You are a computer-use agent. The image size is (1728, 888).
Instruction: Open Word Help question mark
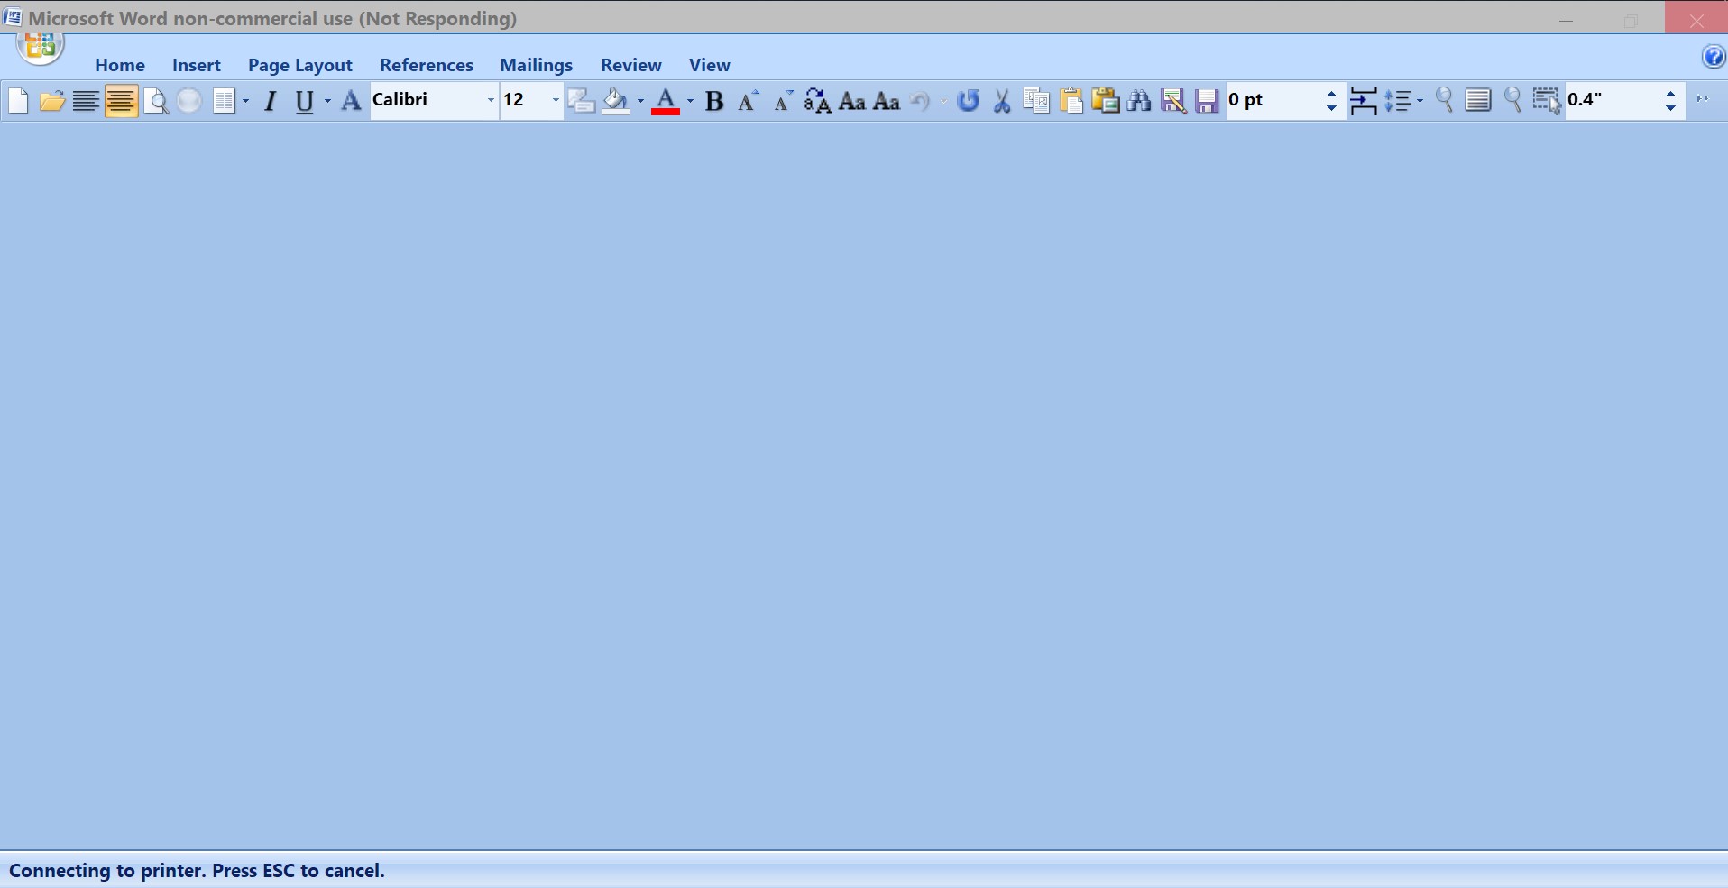[1714, 58]
